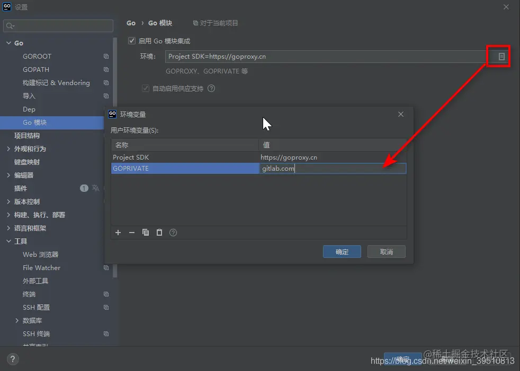
Task: Click 名称 column header
Action: coord(185,145)
